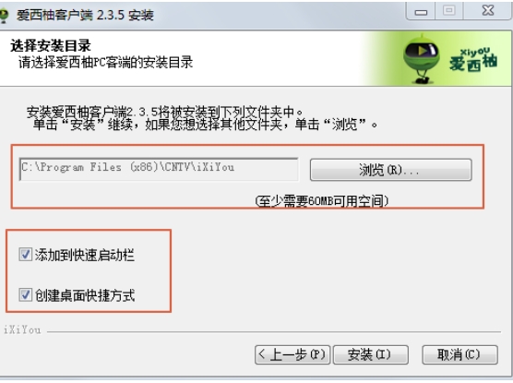The height and width of the screenshot is (383, 513).
Task: Click the greyed-out maximize window button
Action: (x=449, y=11)
